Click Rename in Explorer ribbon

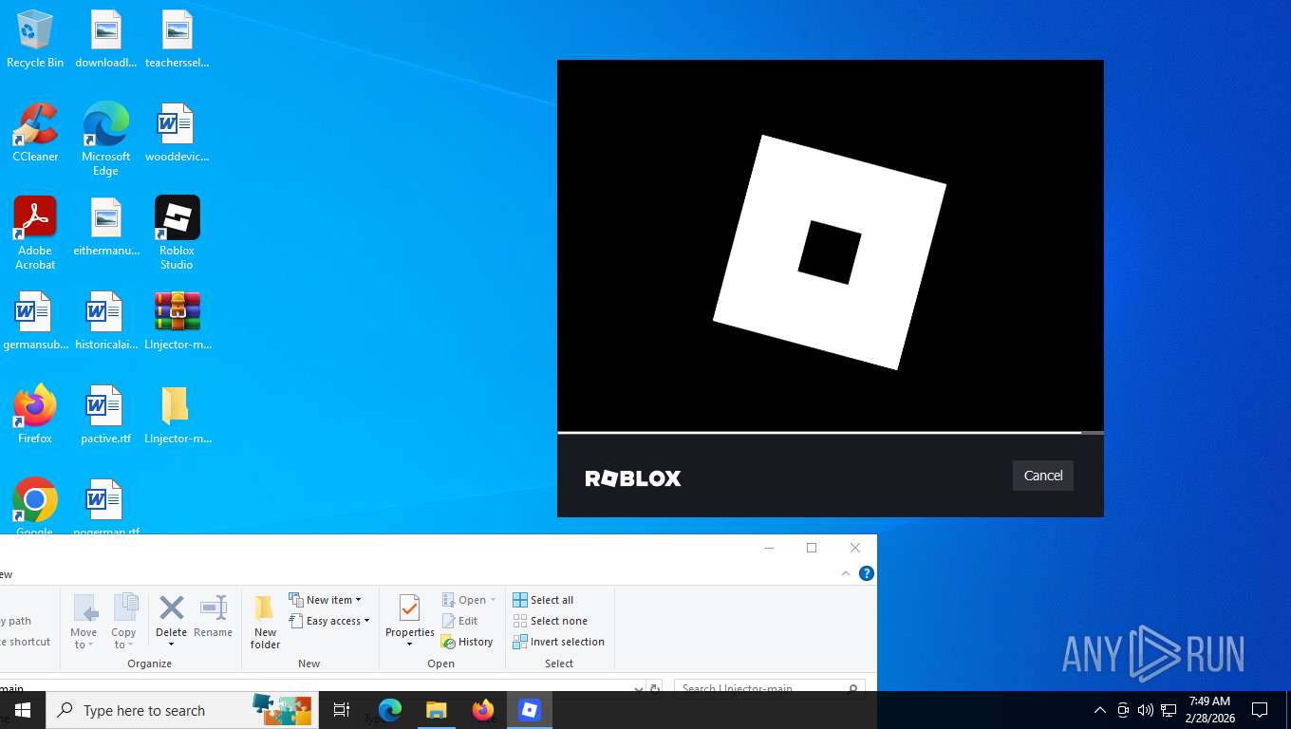pos(213,617)
